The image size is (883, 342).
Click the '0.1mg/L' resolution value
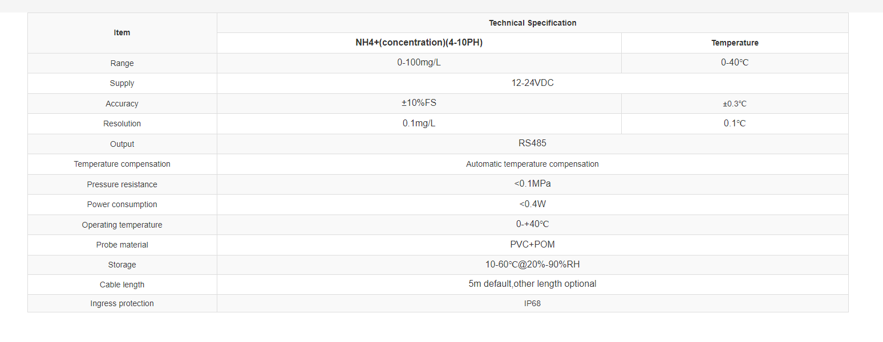click(x=419, y=123)
